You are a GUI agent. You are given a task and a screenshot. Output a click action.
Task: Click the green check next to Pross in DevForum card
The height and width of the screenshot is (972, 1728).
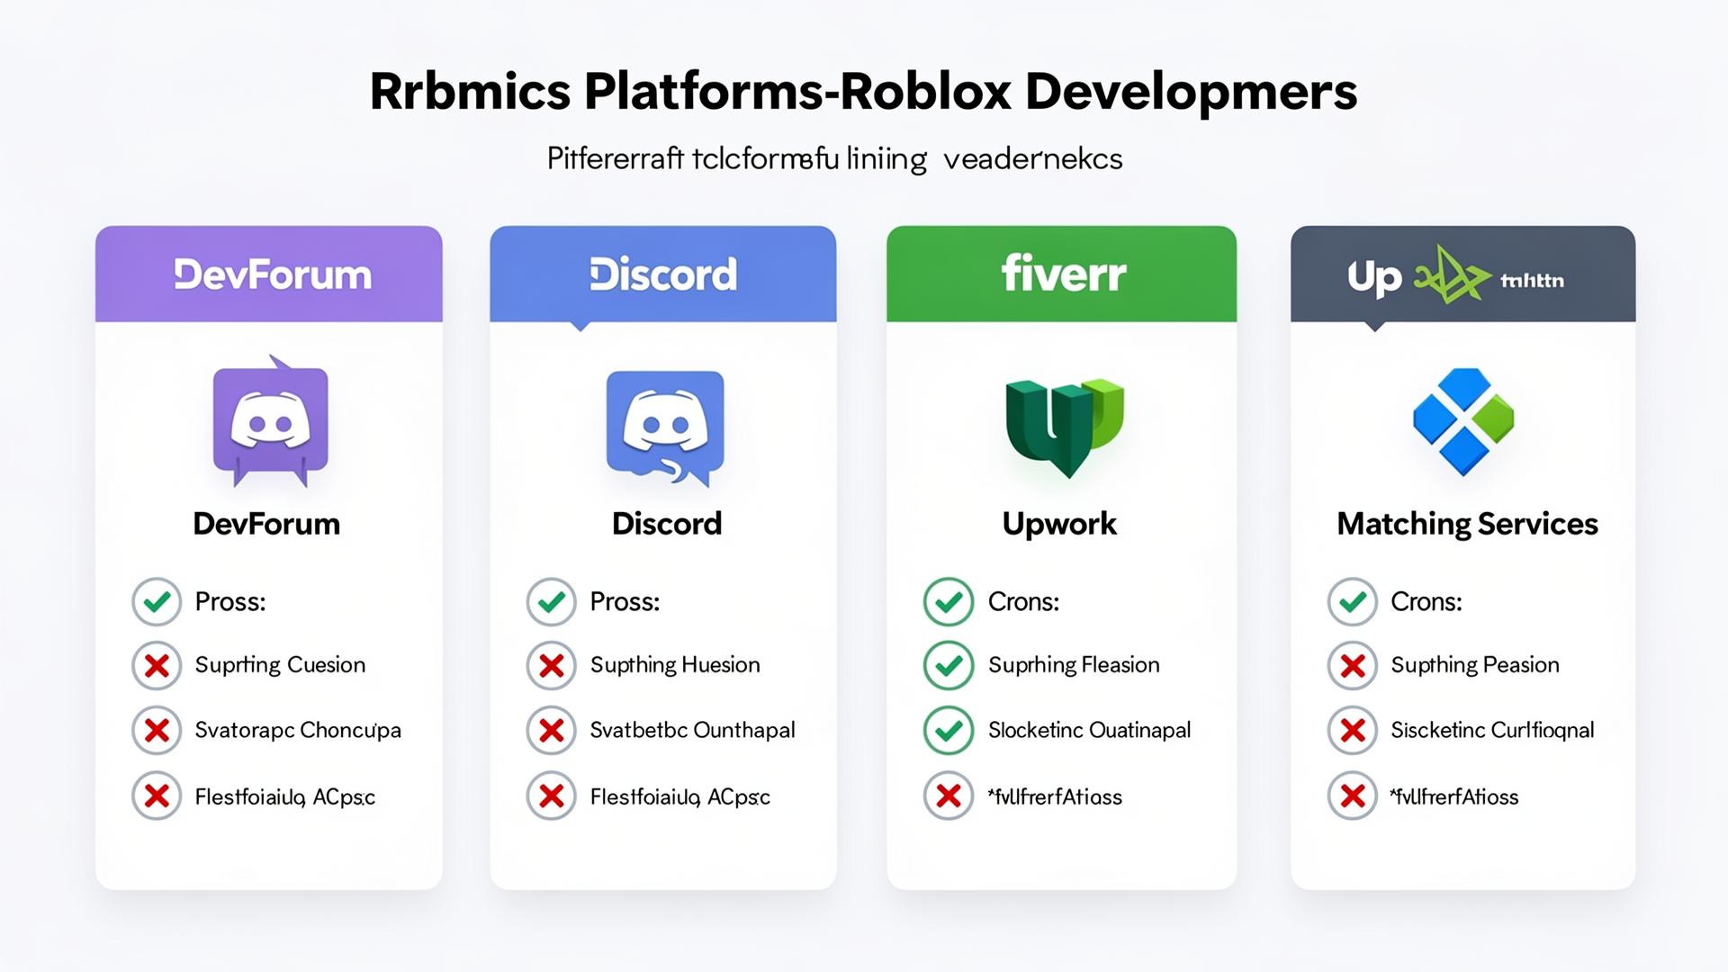click(x=157, y=601)
